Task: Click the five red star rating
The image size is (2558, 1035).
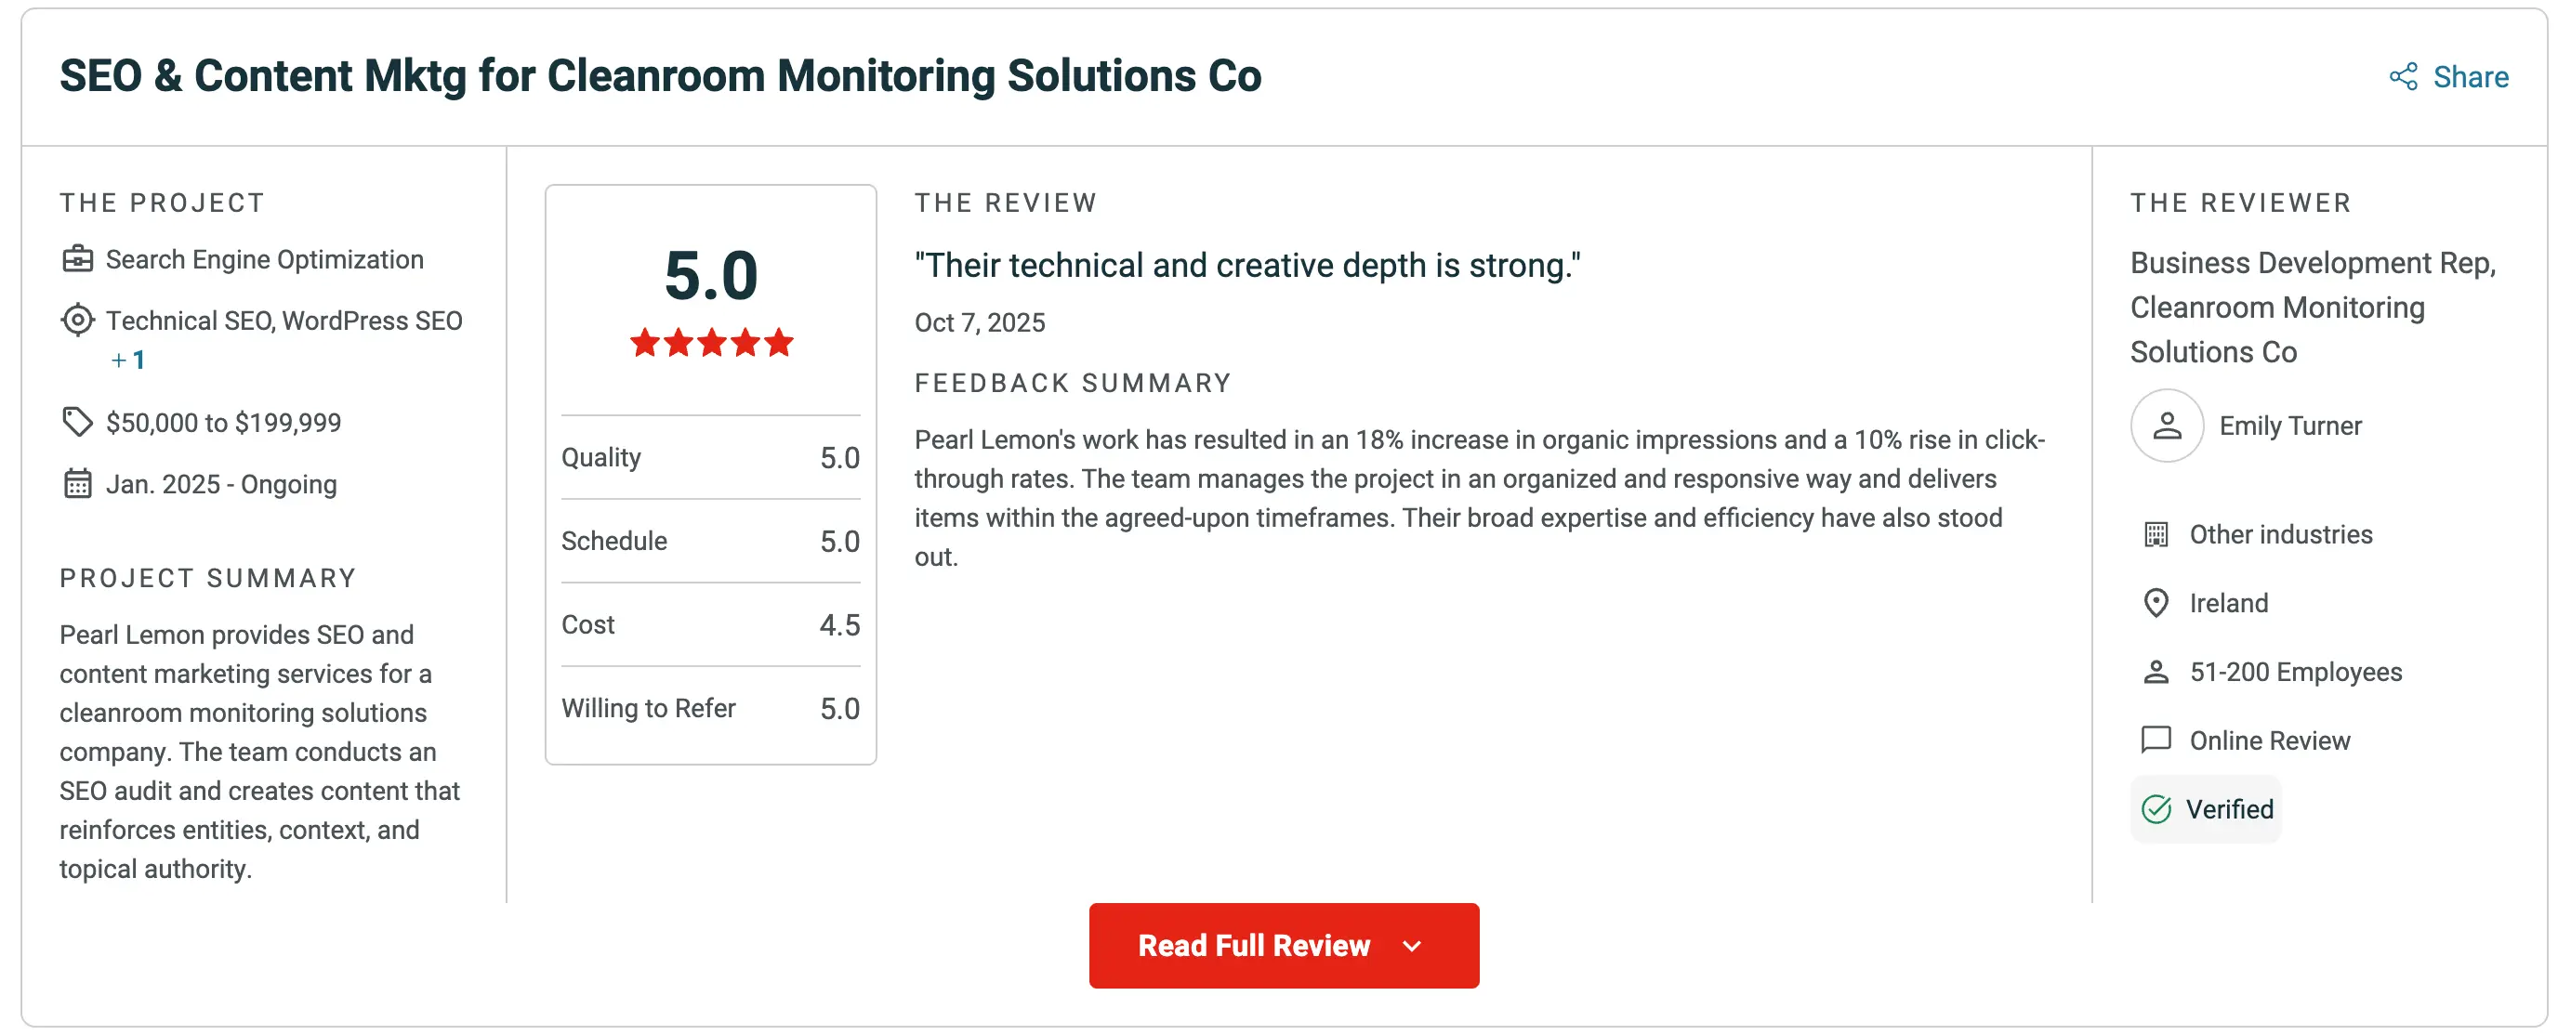Action: point(711,342)
